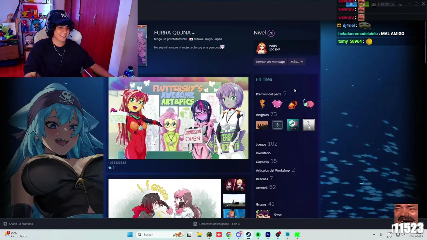Open the volume speaker tray icon

pyautogui.click(x=403, y=235)
